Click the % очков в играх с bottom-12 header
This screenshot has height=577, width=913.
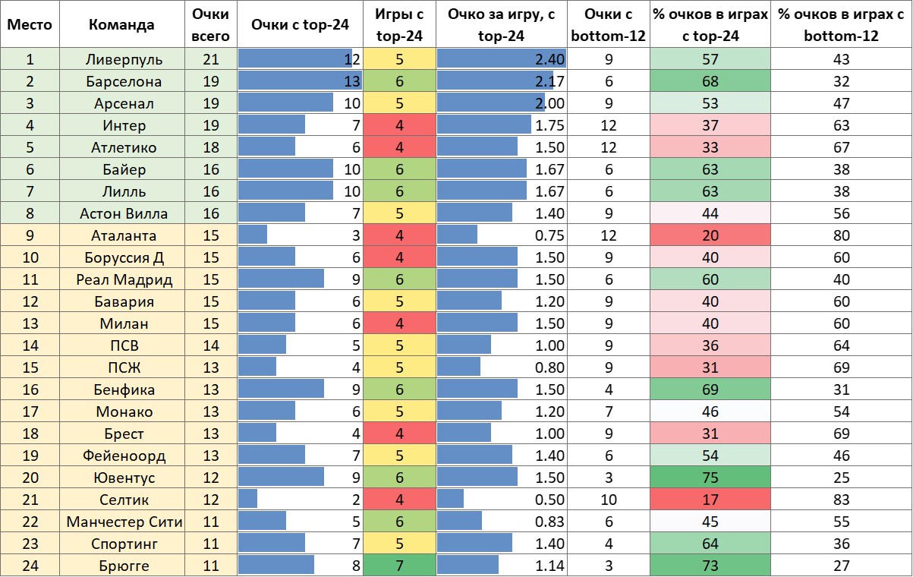tap(840, 24)
